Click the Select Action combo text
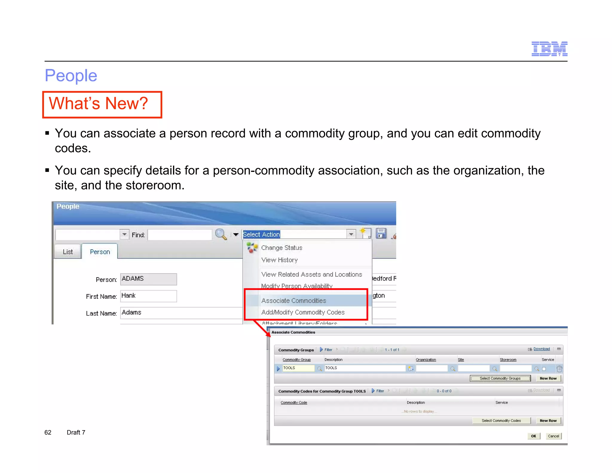This screenshot has width=612, height=473. click(261, 234)
